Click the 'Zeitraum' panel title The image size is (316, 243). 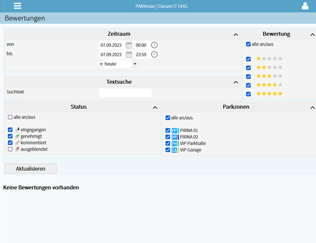click(x=119, y=34)
